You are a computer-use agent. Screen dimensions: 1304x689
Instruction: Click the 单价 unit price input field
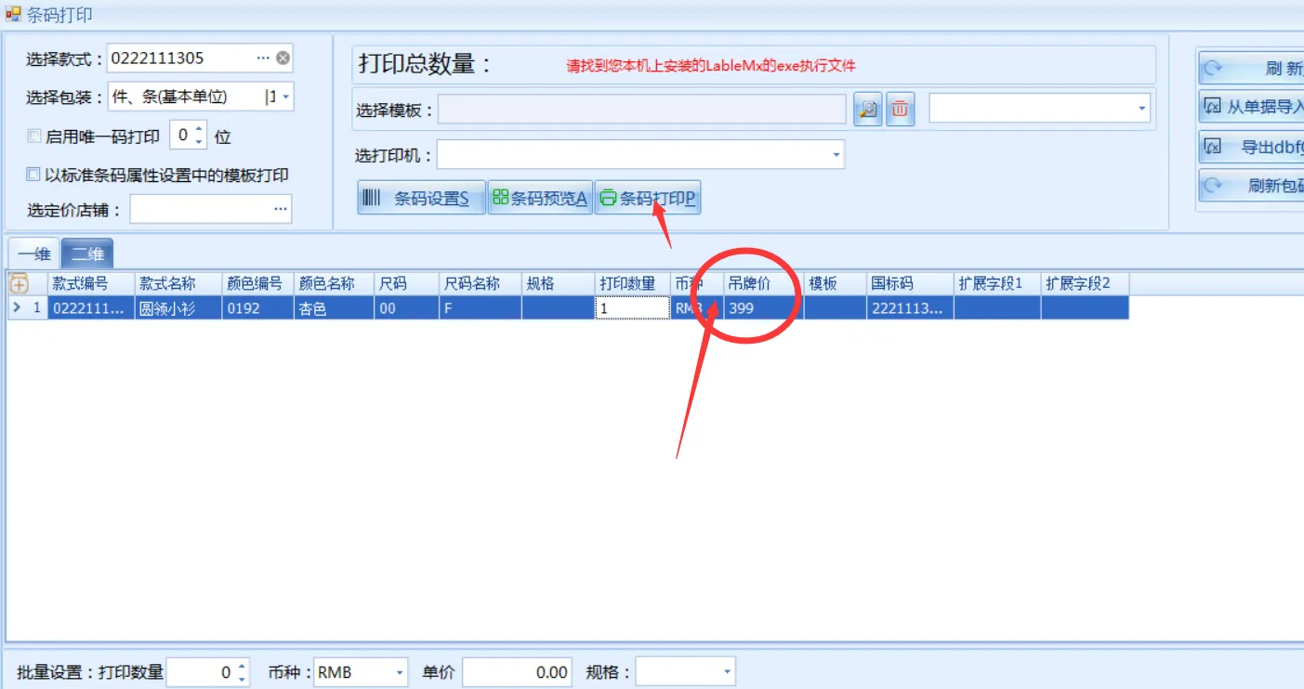[517, 672]
